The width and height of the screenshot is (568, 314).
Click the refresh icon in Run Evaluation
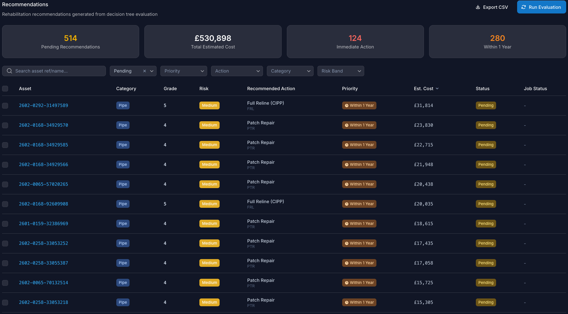pos(524,7)
